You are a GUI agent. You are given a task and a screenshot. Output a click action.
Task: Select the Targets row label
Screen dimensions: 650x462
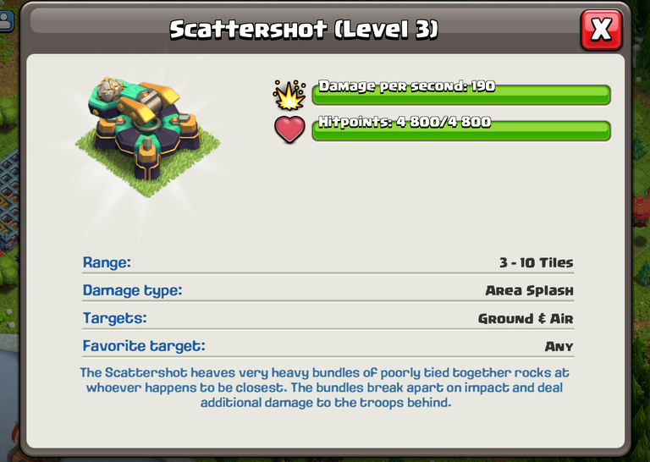(x=115, y=318)
